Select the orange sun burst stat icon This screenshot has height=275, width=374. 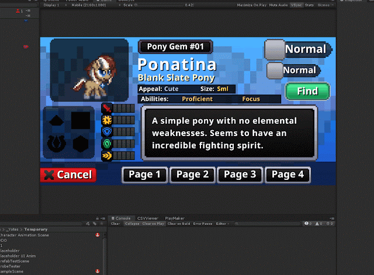[107, 120]
